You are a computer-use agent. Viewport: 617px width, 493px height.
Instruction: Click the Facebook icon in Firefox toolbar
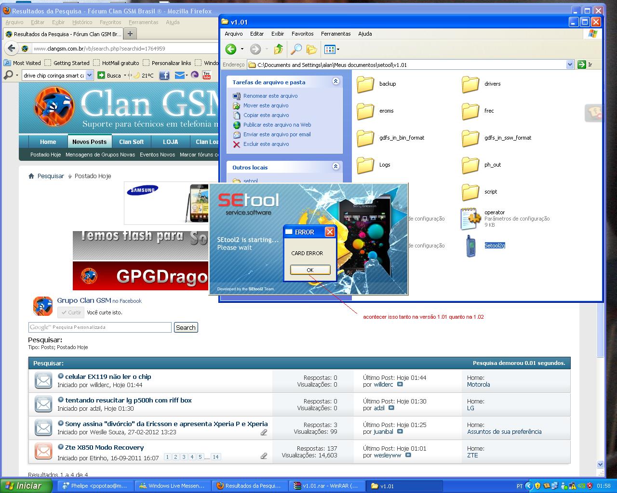(x=164, y=75)
